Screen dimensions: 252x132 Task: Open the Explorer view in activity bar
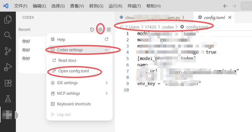[x=8, y=19]
